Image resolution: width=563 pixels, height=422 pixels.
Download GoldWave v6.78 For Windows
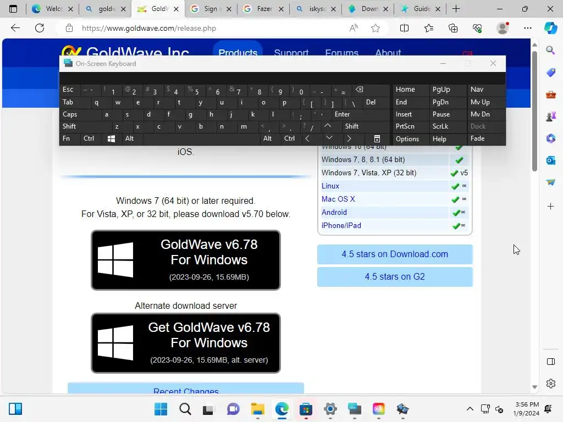coord(186,260)
